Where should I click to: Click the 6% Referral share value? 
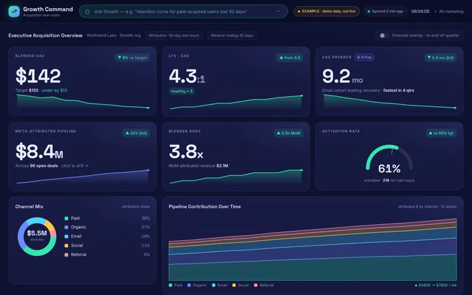pyautogui.click(x=147, y=255)
